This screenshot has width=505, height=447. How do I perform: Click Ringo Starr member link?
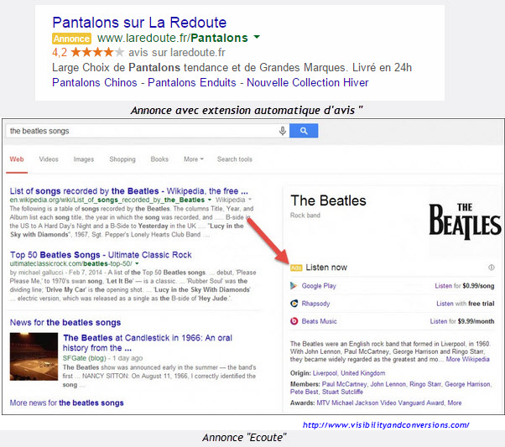click(425, 384)
